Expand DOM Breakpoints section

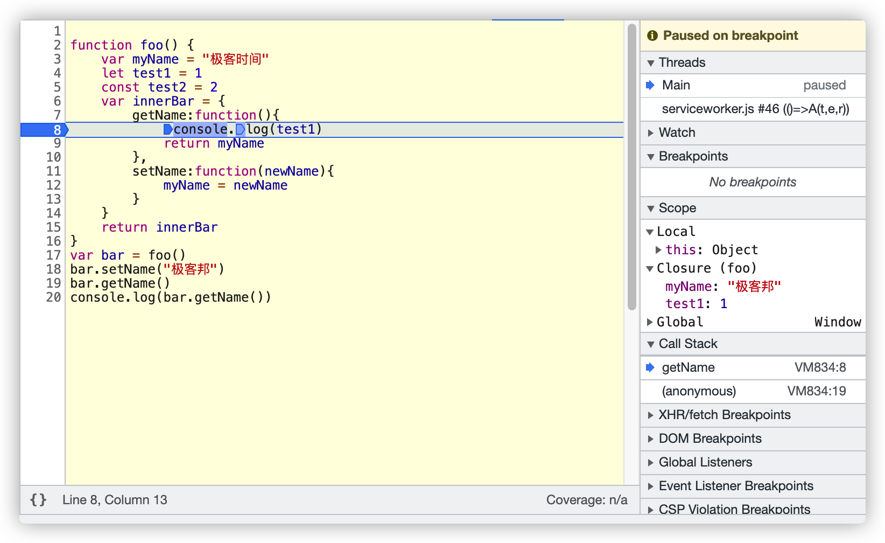651,439
